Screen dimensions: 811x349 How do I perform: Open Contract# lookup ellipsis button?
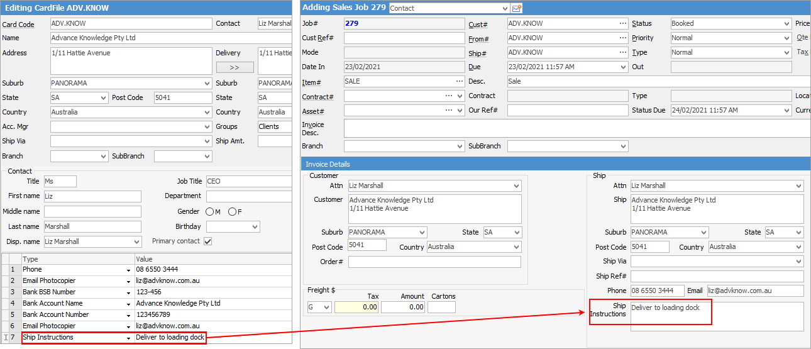pos(448,96)
